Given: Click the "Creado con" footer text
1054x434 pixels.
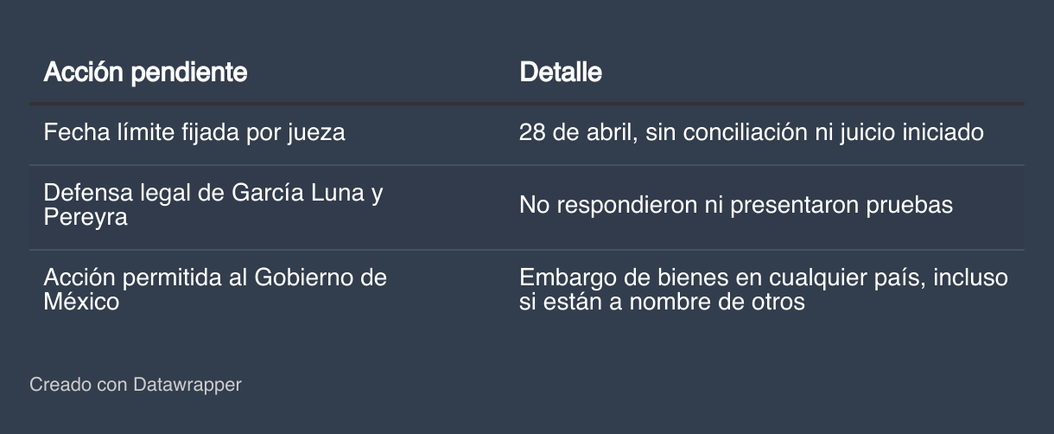Looking at the screenshot, I should pos(78,384).
